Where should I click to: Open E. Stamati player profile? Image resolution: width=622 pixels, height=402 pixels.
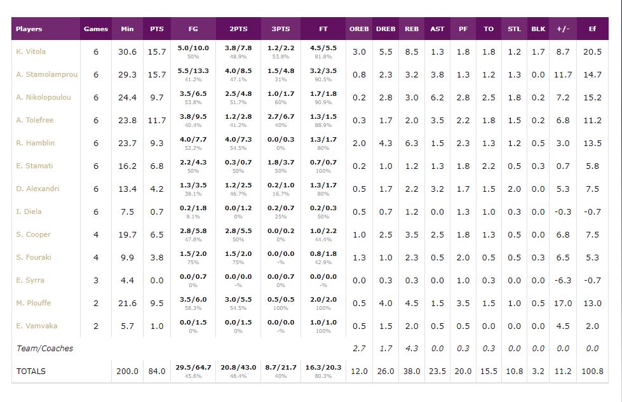[34, 166]
